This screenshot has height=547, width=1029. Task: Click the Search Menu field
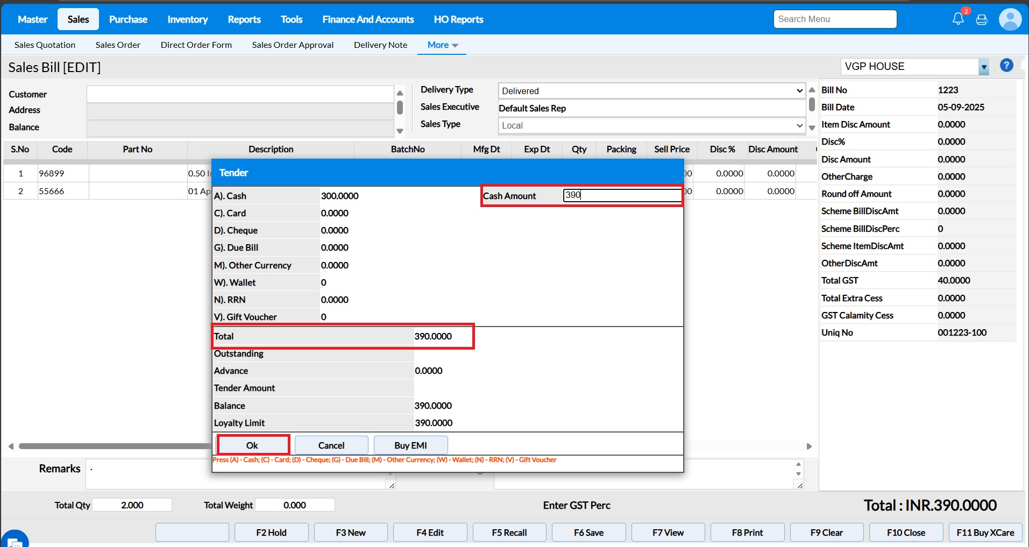pos(835,19)
